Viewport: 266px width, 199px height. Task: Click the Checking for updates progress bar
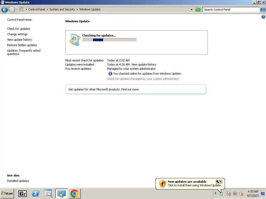tap(110, 40)
